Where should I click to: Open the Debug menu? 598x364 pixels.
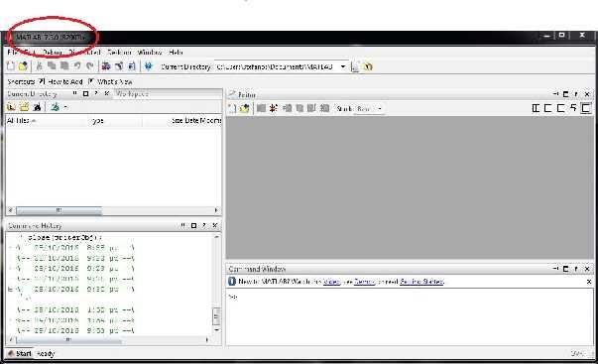pos(53,52)
